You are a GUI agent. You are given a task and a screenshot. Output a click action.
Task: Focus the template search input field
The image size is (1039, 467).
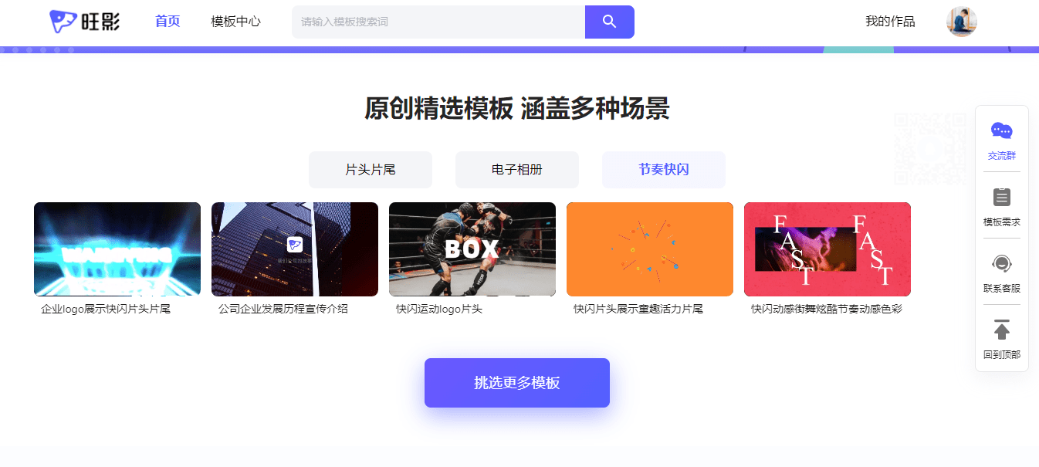click(438, 22)
